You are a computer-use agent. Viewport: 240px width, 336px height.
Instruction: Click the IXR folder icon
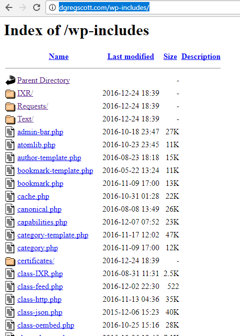coord(10,94)
